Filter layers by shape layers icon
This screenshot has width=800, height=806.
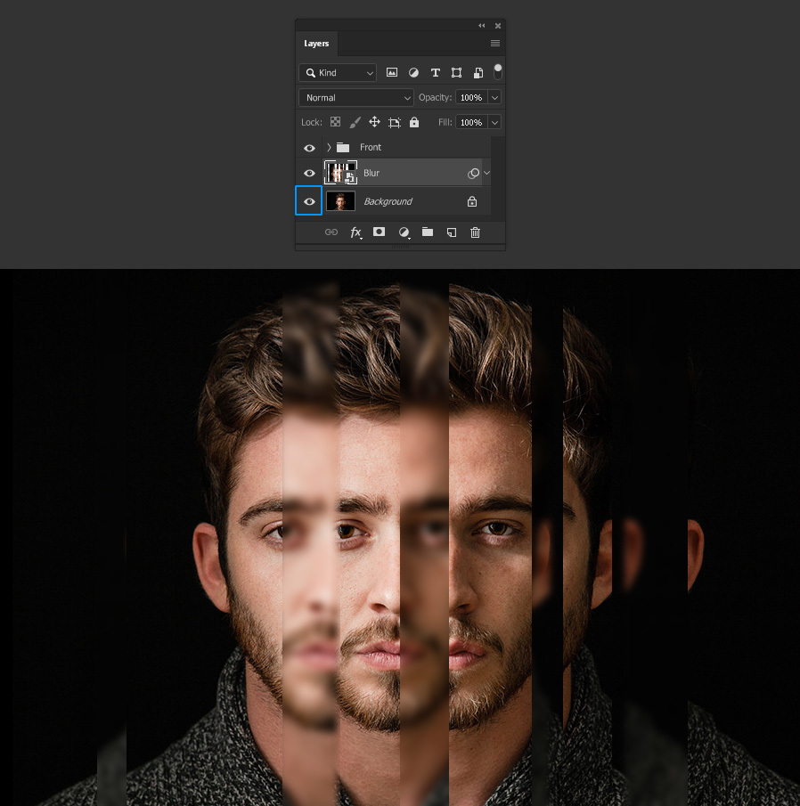tap(456, 72)
